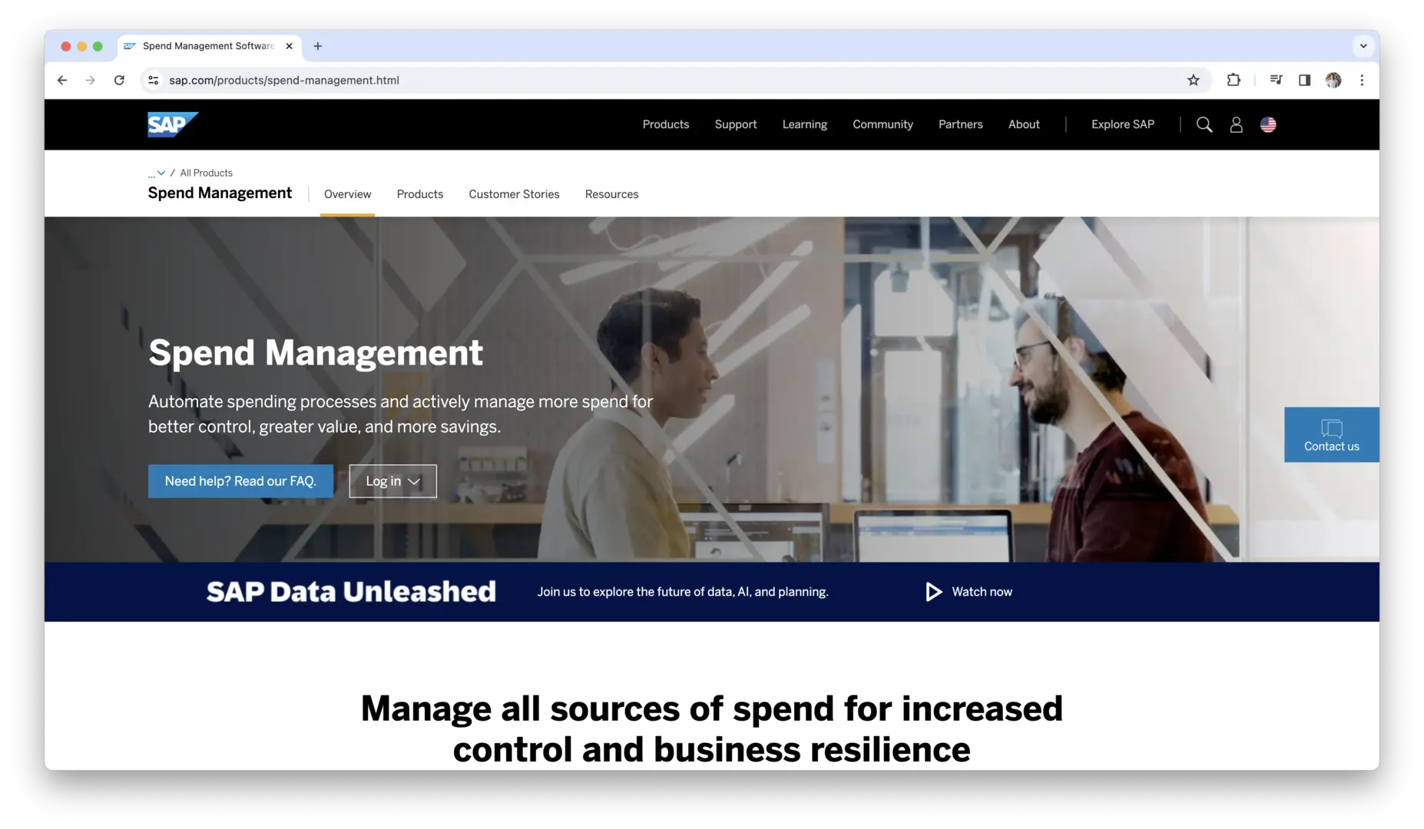Click the SAP Data Unleashed banner title

coord(351,592)
